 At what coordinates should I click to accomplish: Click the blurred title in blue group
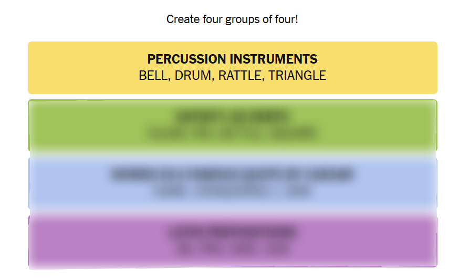click(232, 174)
